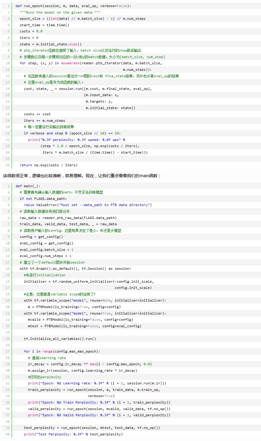Click the 'verbose=True)' continuation line
This screenshot has width=261, height=441.
coord(101,396)
